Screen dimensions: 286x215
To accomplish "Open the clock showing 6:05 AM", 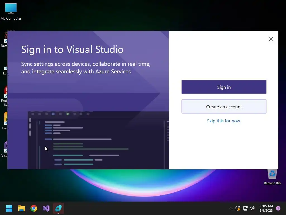I will [266, 208].
